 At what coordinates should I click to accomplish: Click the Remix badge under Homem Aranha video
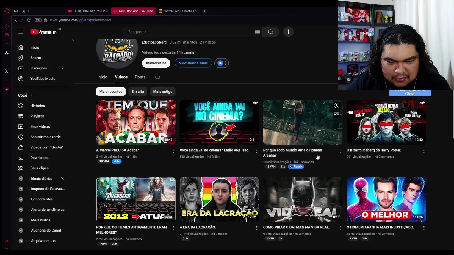(x=296, y=166)
